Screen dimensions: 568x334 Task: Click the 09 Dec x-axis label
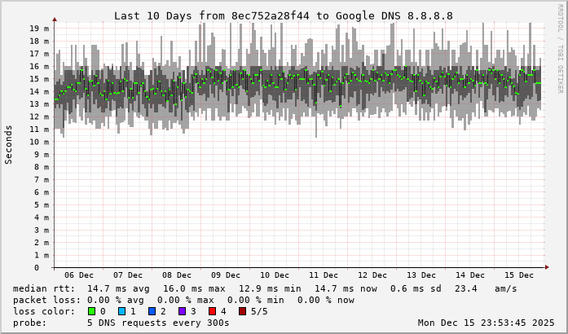(x=226, y=275)
